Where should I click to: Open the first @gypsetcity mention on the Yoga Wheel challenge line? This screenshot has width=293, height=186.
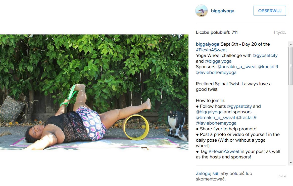coord(265,56)
